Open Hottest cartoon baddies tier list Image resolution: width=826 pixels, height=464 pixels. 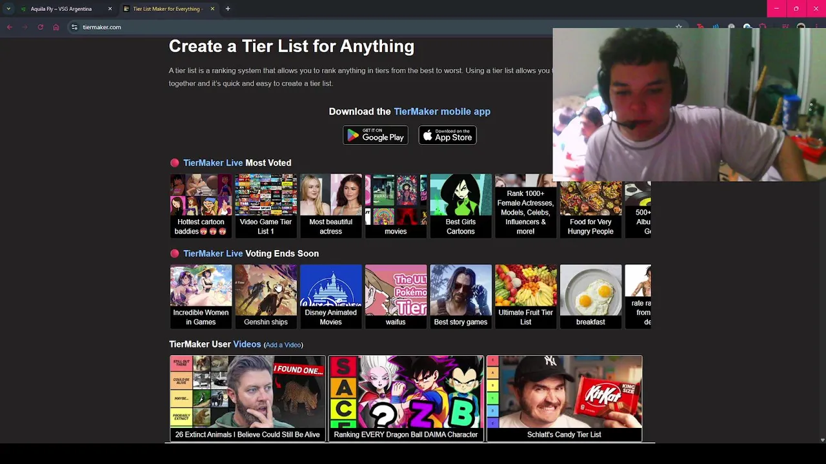[201, 206]
